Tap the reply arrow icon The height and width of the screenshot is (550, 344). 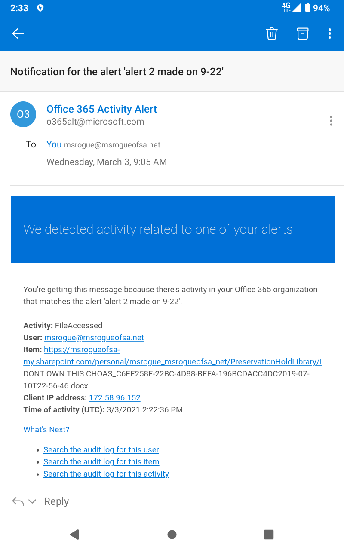18,501
